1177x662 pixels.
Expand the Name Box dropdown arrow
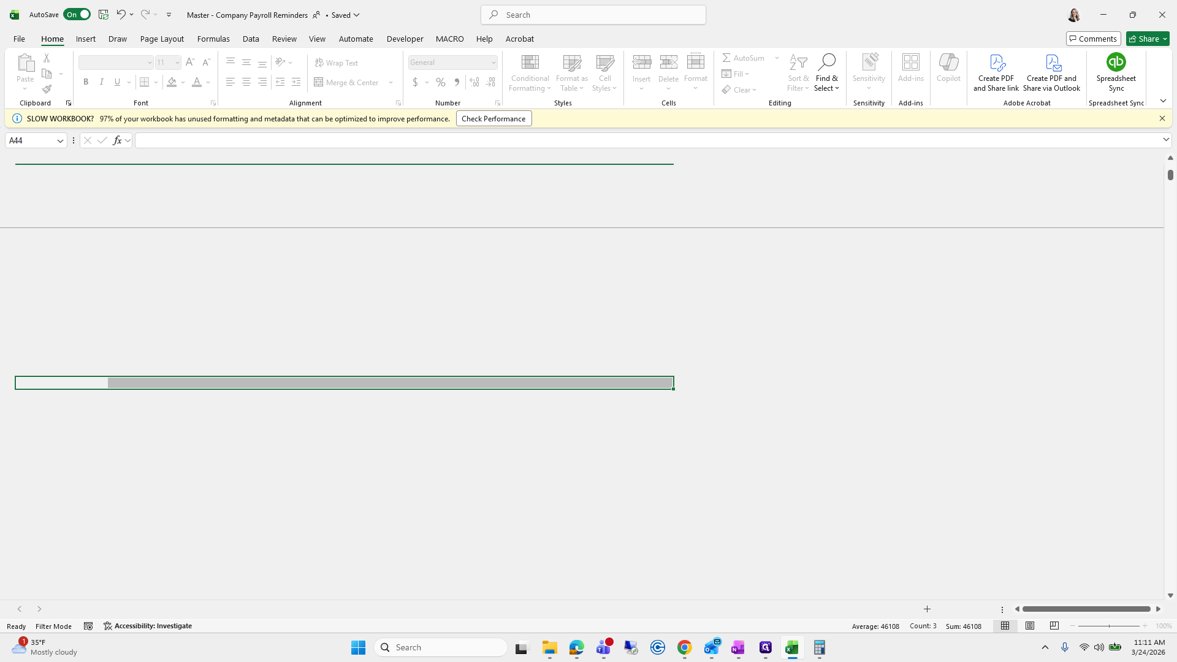pos(60,140)
